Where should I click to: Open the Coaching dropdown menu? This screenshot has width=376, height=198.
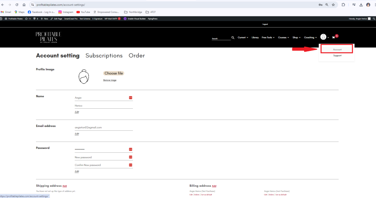(310, 37)
